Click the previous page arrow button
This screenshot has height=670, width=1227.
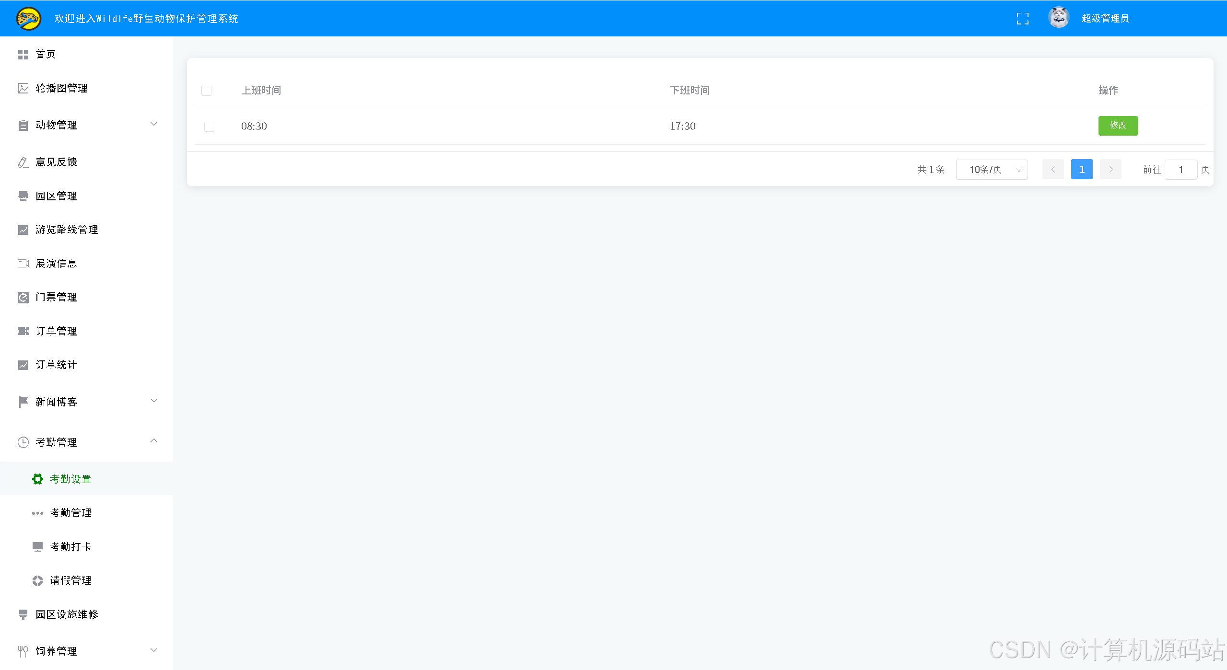pyautogui.click(x=1053, y=170)
